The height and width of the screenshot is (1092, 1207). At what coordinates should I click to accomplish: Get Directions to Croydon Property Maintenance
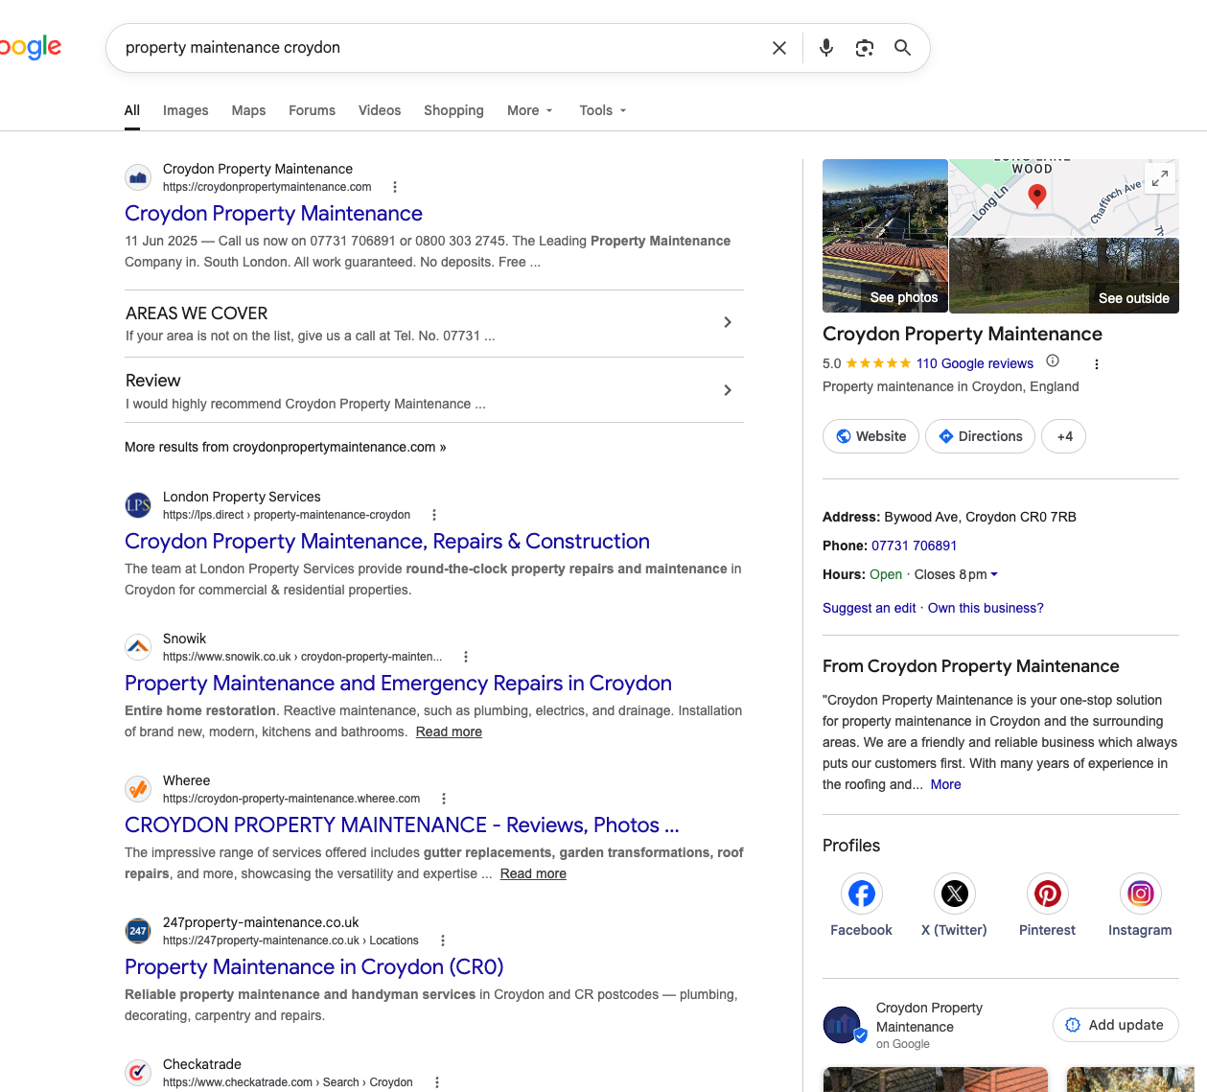pos(980,436)
